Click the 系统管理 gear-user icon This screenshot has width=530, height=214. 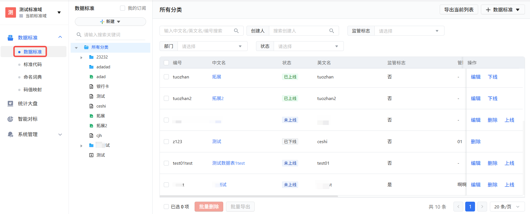pos(10,134)
